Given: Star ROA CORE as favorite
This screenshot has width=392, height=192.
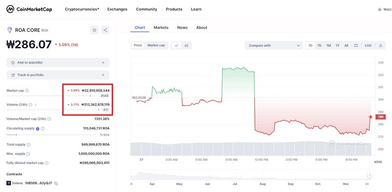Looking at the screenshot, I should coord(95,30).
